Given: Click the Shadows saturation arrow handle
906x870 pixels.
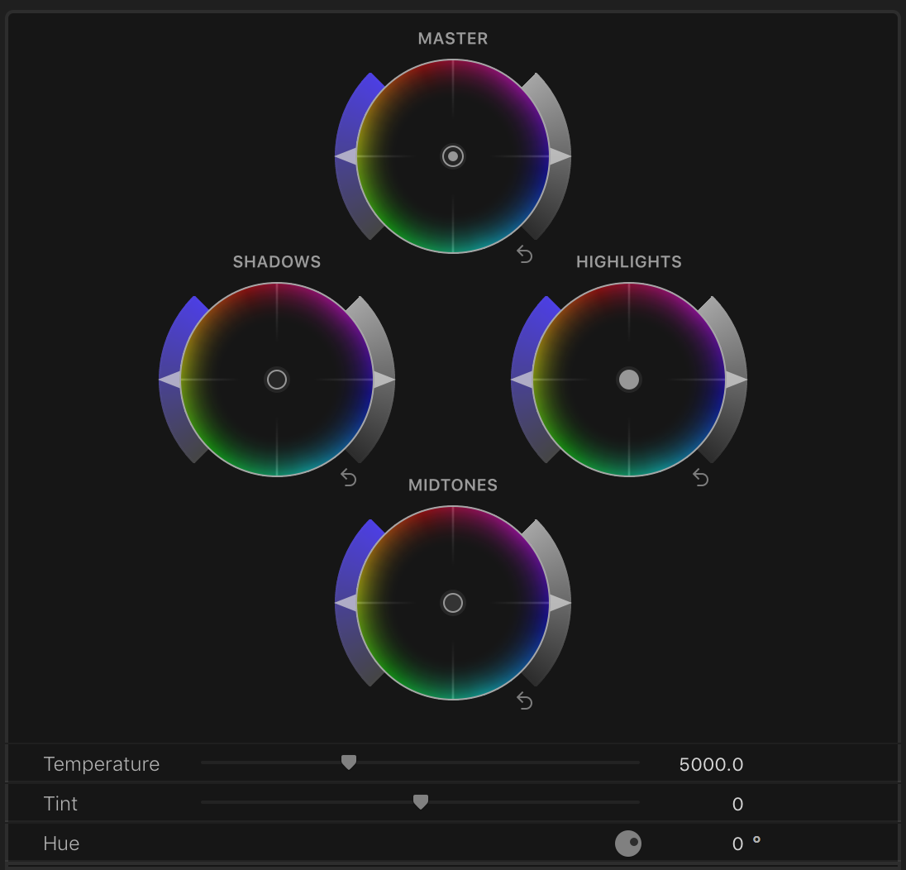Looking at the screenshot, I should point(169,380).
